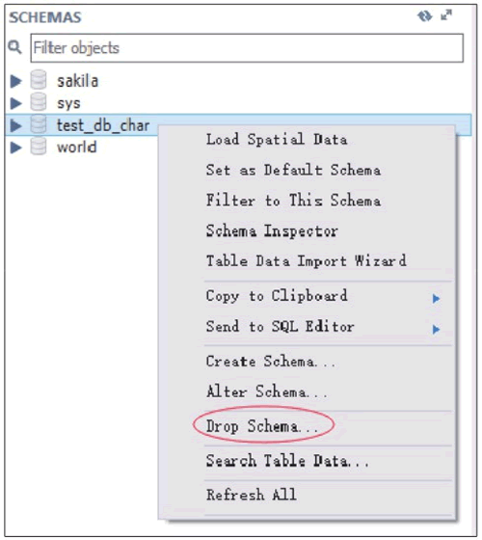Expand the sakila schema tree
This screenshot has width=482, height=540.
pos(15,81)
